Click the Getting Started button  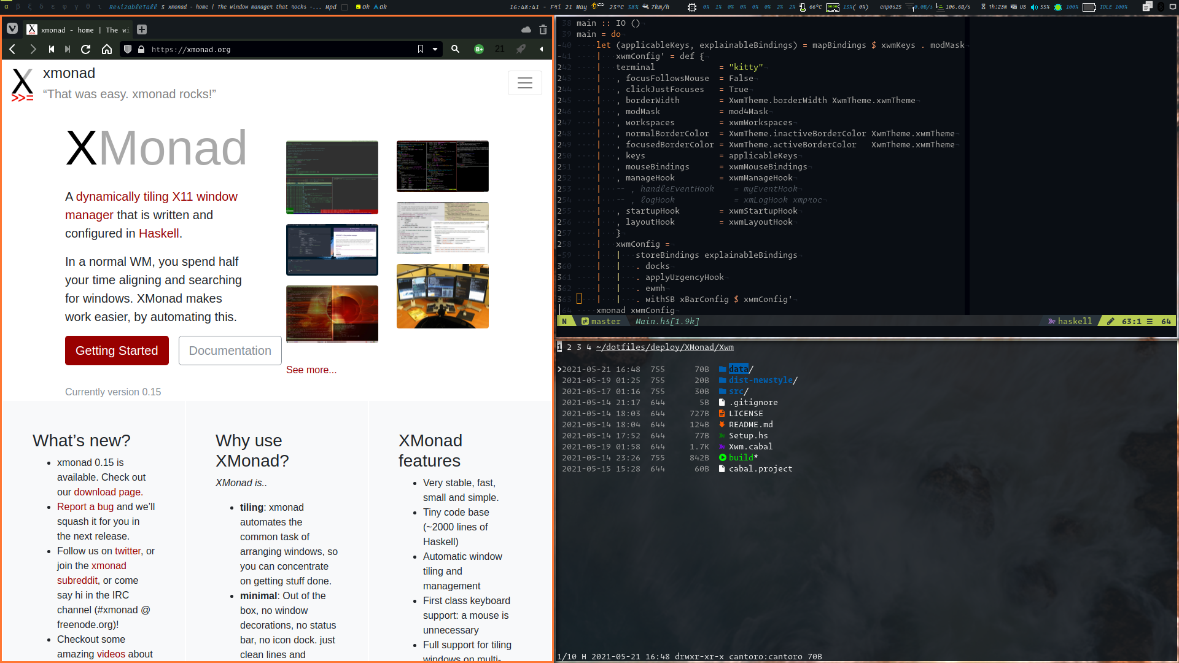pos(117,351)
